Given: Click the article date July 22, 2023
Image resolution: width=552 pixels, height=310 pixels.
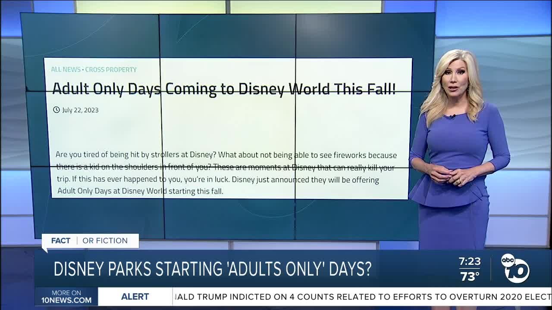Looking at the screenshot, I should (x=80, y=110).
